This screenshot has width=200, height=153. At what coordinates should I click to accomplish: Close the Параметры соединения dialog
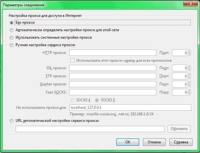(191, 3)
